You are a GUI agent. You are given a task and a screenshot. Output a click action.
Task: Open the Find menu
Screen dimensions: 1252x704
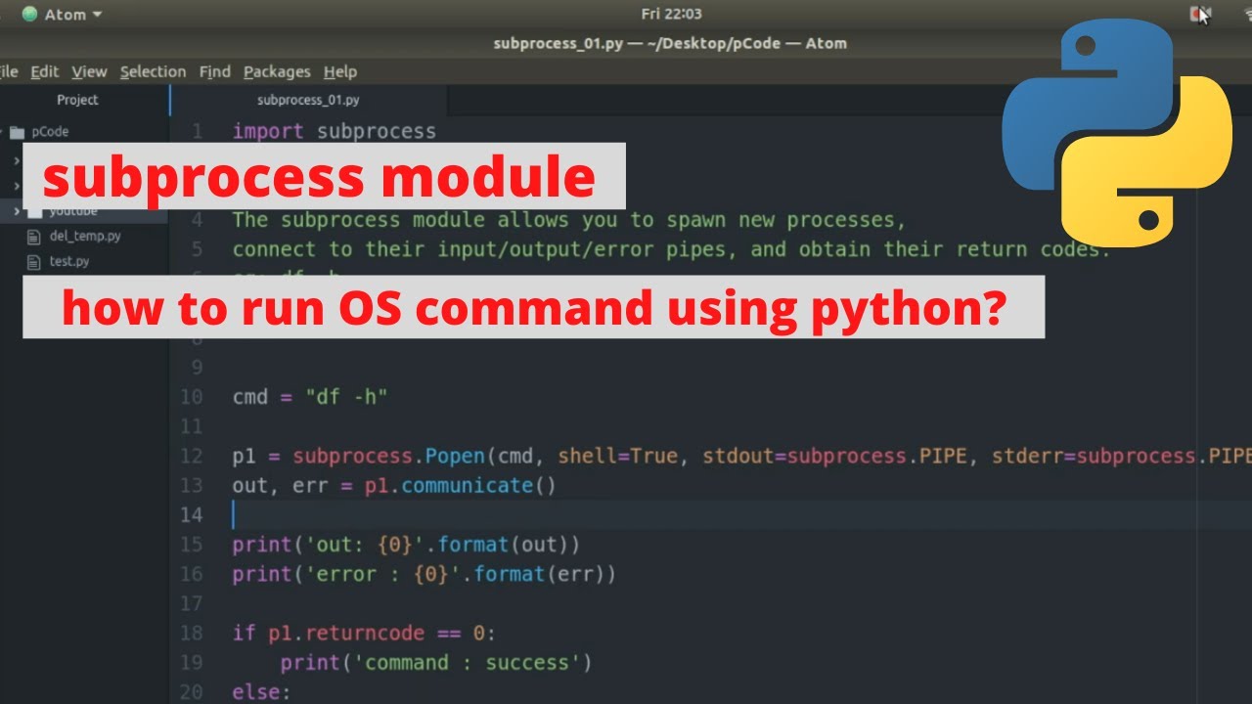pyautogui.click(x=214, y=71)
